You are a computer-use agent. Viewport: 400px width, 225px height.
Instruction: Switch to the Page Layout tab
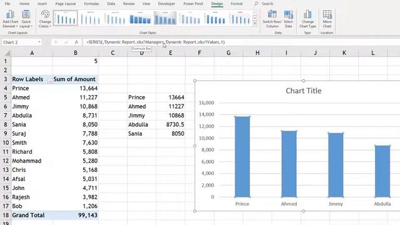click(66, 4)
